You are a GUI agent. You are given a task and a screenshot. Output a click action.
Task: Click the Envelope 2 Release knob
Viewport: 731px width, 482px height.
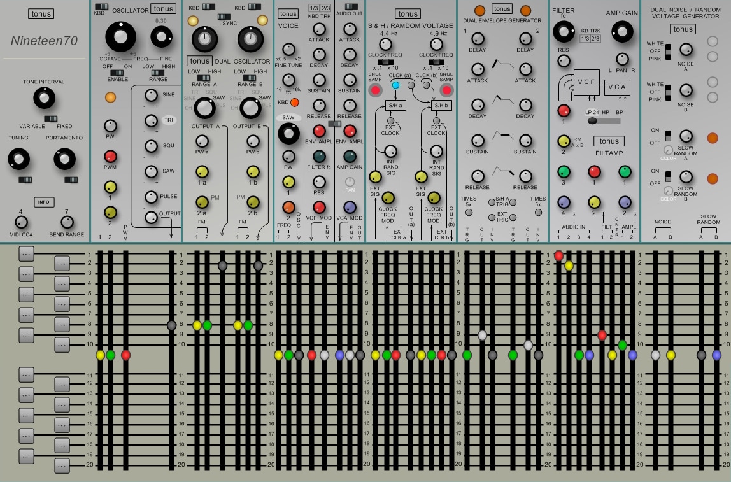pyautogui.click(x=525, y=176)
